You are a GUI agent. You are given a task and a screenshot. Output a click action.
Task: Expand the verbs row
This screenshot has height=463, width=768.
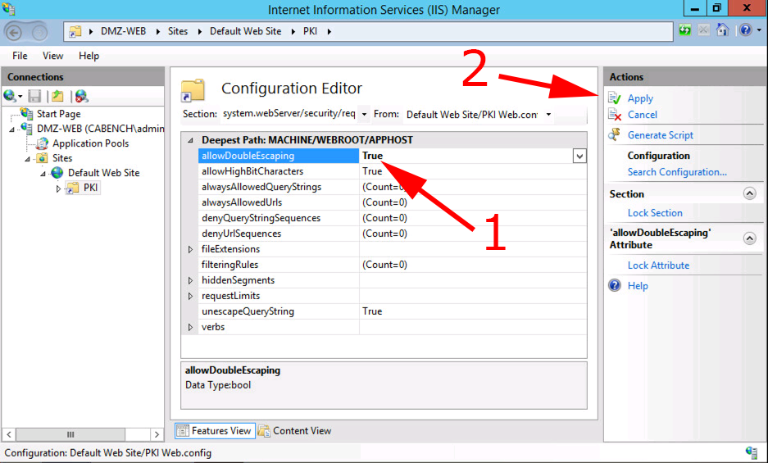pos(190,327)
